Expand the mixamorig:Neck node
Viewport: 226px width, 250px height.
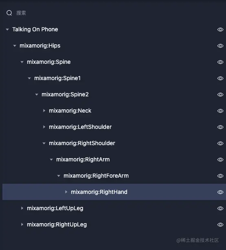click(44, 111)
